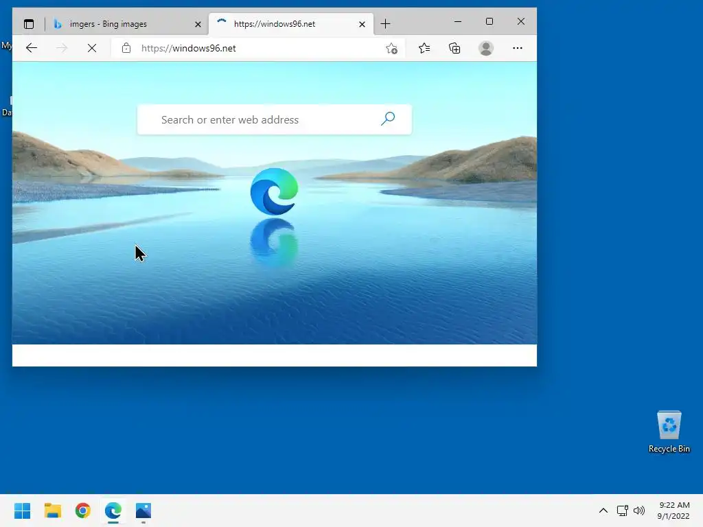Open Collections panel

point(454,48)
